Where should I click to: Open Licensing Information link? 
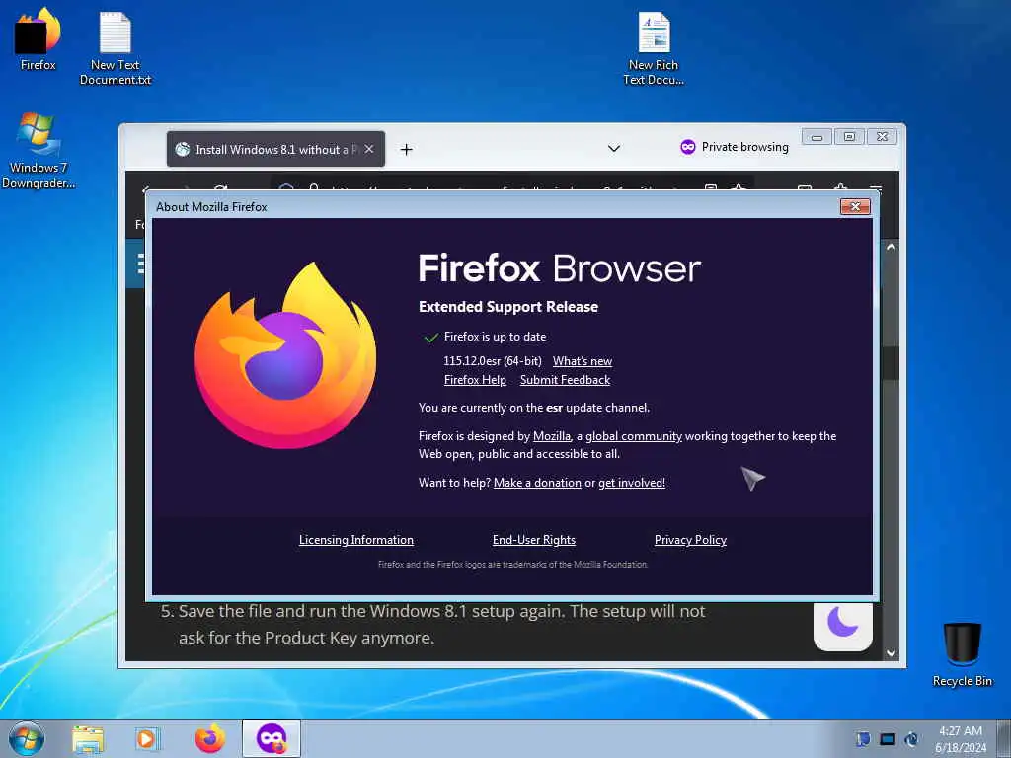355,540
